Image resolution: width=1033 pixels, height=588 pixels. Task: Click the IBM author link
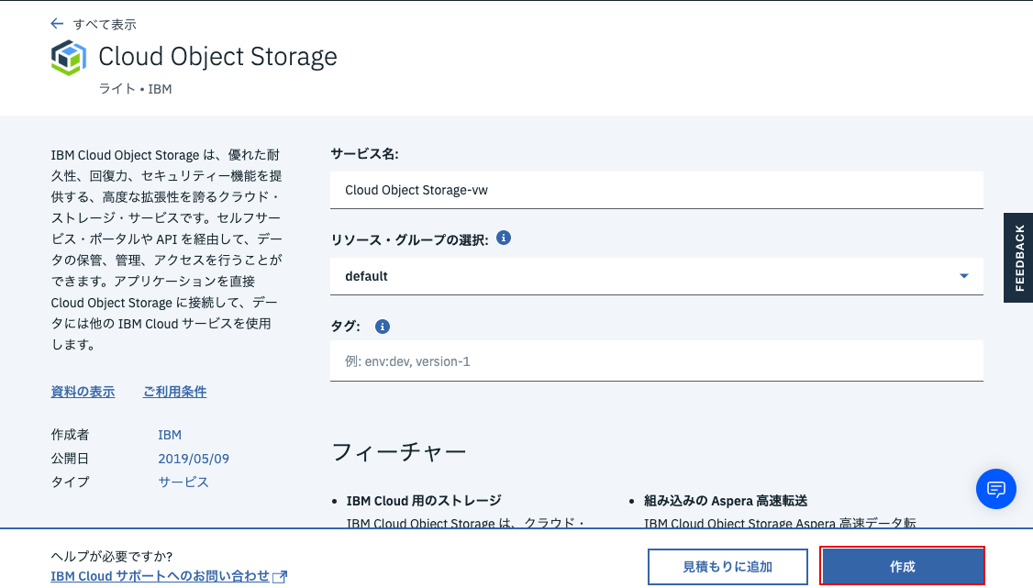pyautogui.click(x=170, y=435)
